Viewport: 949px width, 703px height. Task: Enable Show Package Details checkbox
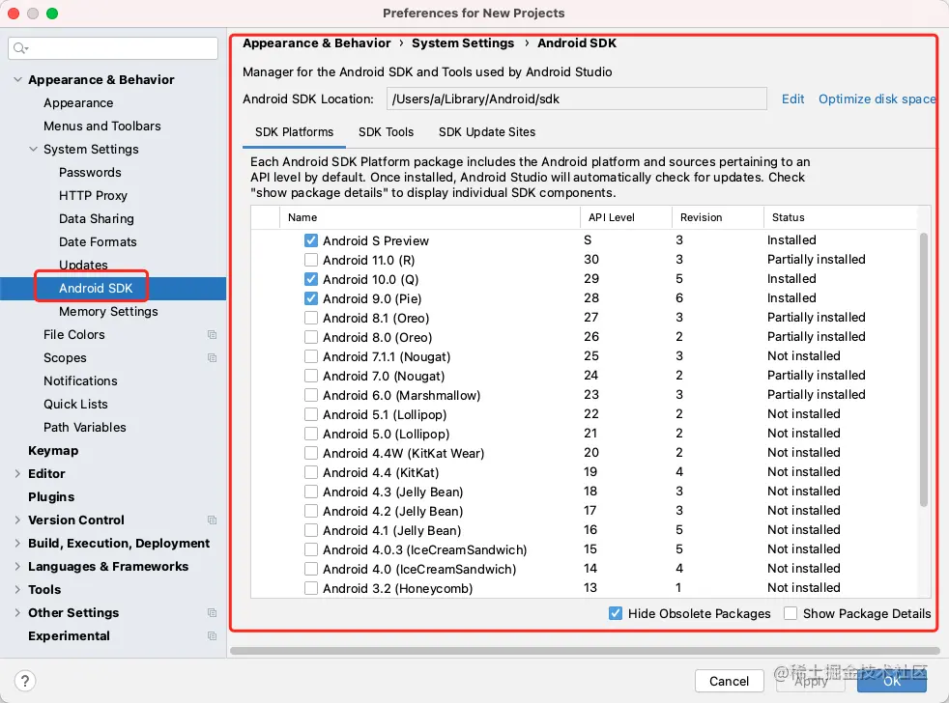click(791, 613)
